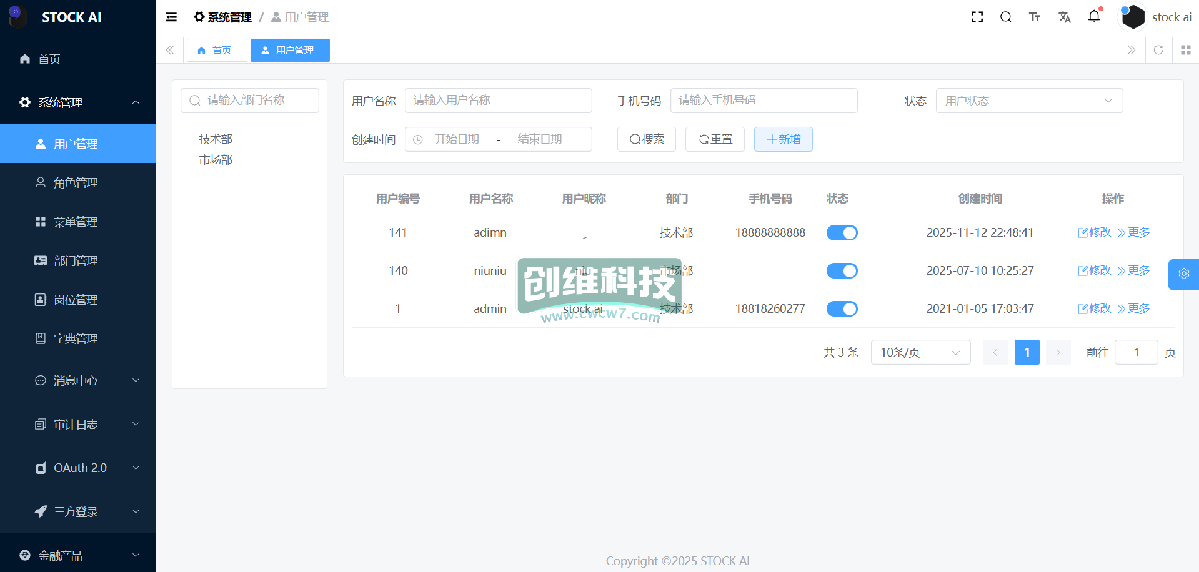This screenshot has width=1199, height=572.
Task: Switch to the 首页 tab
Action: click(216, 51)
